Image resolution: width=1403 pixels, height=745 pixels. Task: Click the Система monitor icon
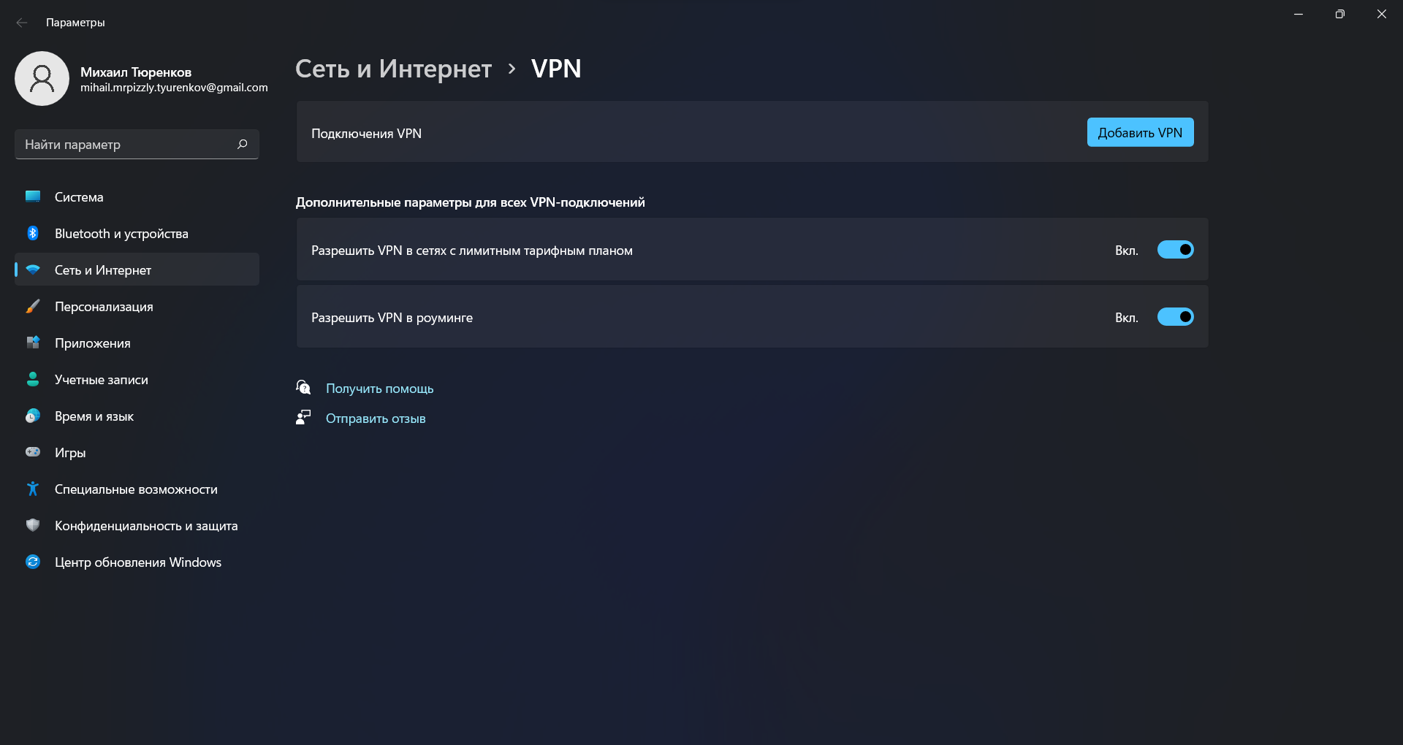pyautogui.click(x=33, y=196)
